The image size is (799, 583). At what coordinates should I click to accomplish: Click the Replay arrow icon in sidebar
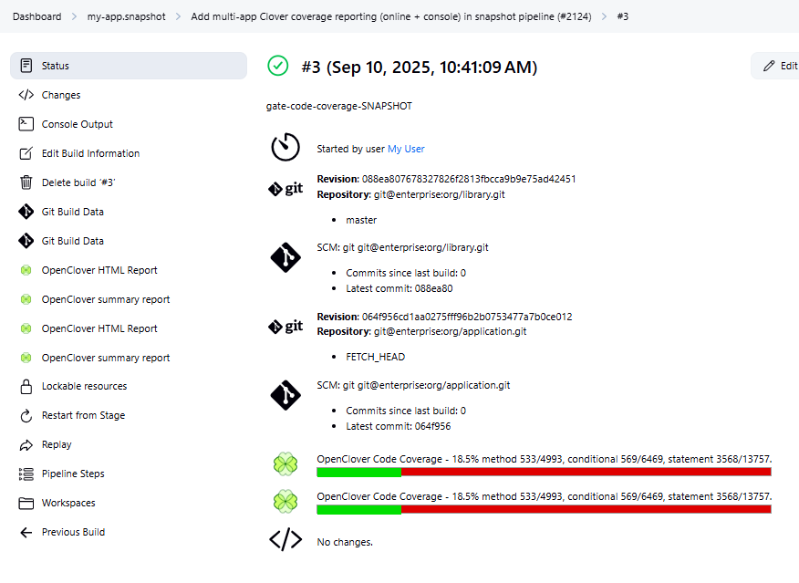coord(26,444)
